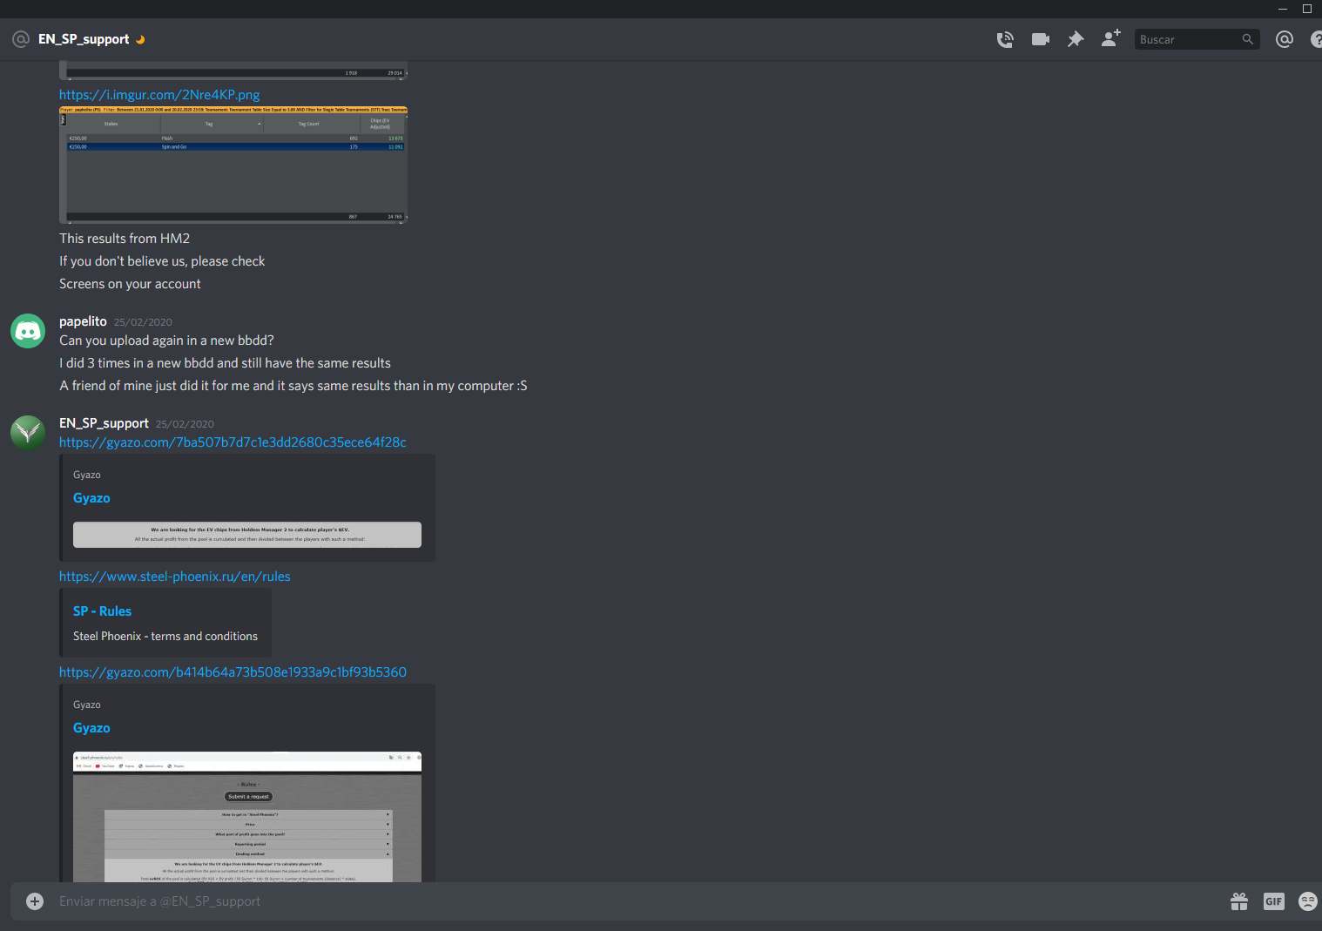
Task: Click the SP - Rules embed title
Action: 102,611
